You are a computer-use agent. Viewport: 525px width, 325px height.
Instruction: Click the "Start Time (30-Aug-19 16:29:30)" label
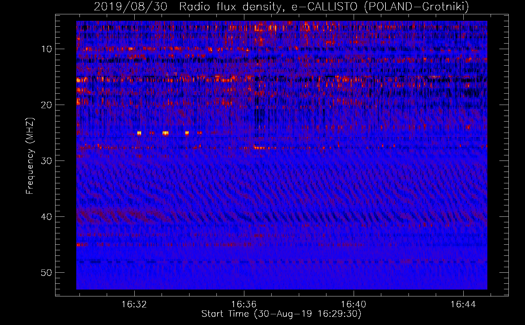281,314
